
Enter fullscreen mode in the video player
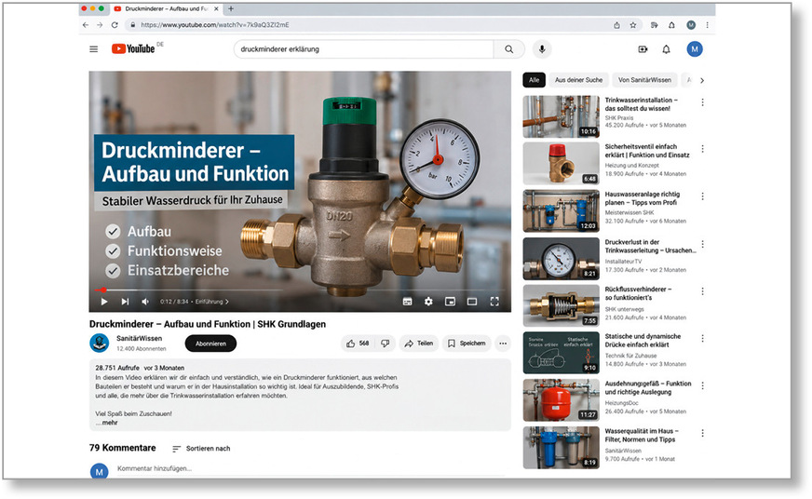pyautogui.click(x=494, y=302)
